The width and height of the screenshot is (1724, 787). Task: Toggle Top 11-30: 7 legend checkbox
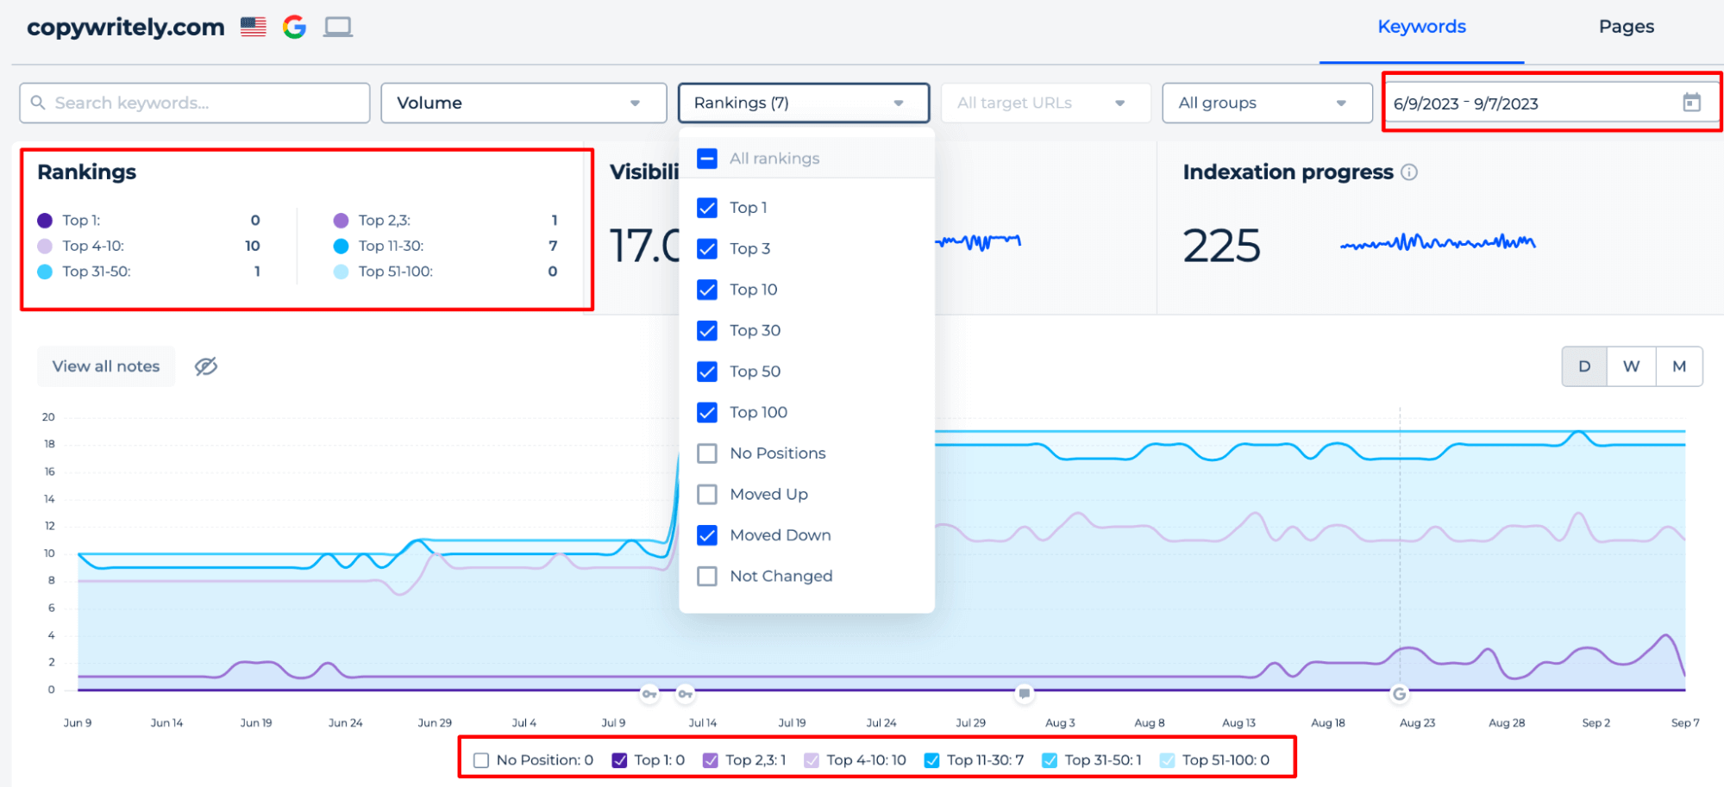click(x=931, y=760)
